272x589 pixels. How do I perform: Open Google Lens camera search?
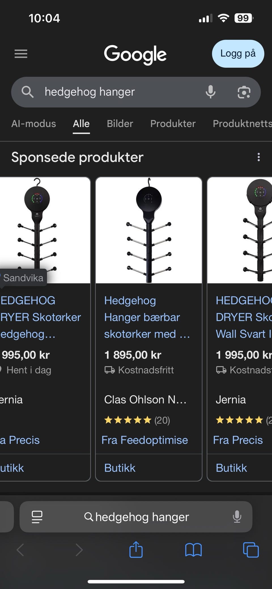tap(244, 92)
